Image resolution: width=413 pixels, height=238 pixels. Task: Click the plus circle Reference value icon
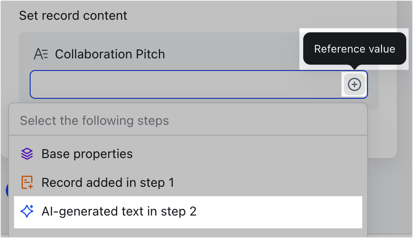coord(354,84)
